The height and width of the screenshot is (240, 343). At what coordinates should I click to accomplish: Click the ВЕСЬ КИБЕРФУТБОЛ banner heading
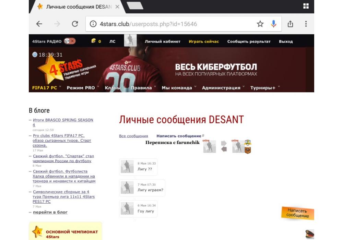(x=216, y=67)
